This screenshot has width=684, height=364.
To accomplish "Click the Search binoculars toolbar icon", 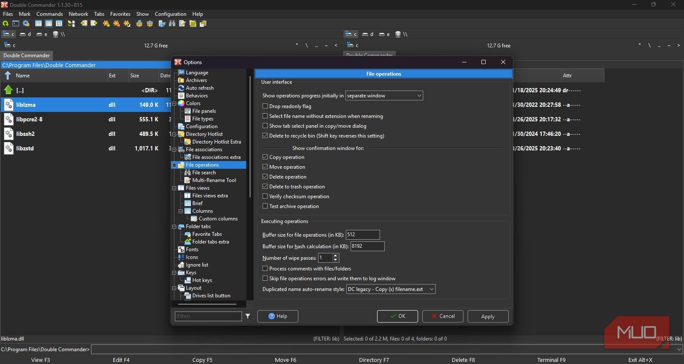I will (172, 23).
